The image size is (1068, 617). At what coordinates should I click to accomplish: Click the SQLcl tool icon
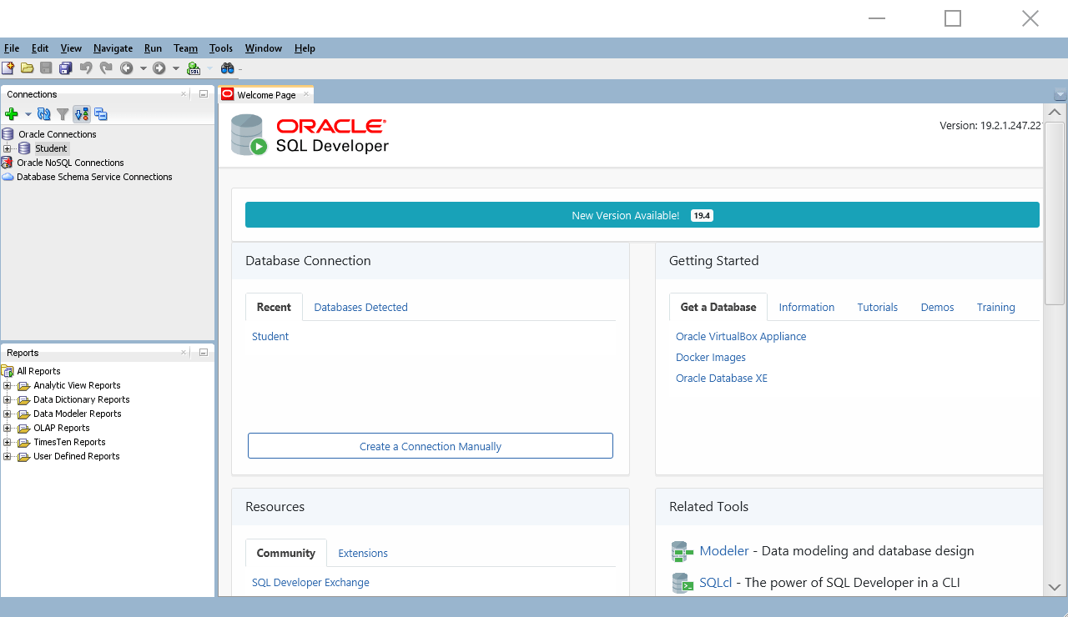coord(683,583)
